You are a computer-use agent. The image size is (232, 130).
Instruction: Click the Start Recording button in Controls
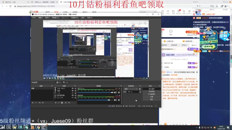pos(151,92)
